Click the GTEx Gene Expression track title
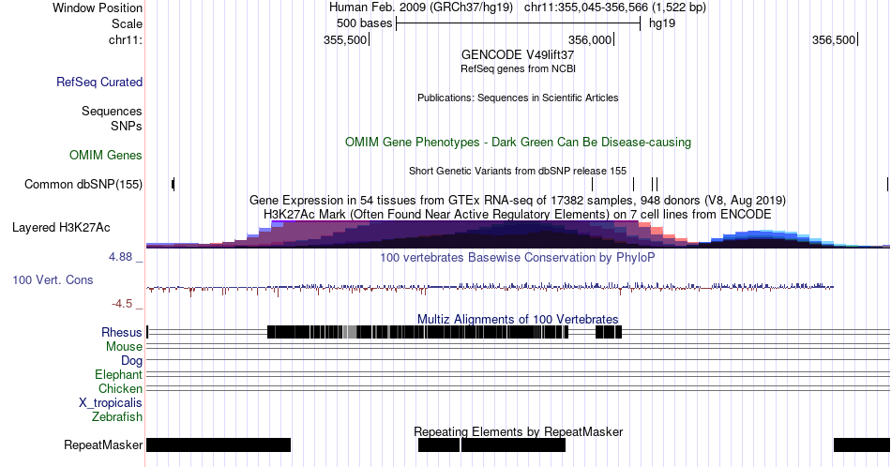The image size is (891, 467). pos(518,200)
